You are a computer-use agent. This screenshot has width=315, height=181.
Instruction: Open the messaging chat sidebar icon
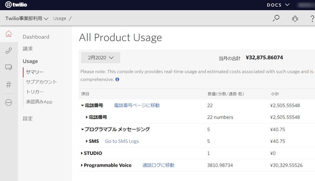pos(9,67)
